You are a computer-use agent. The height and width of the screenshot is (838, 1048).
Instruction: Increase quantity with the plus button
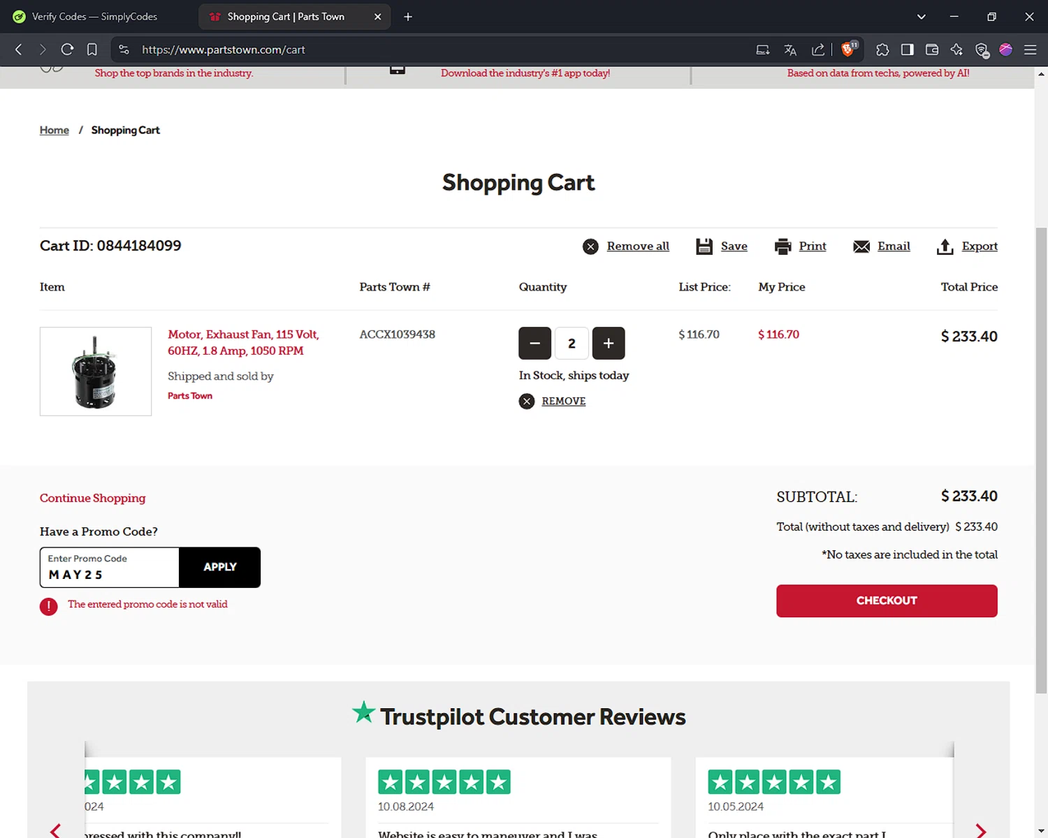tap(609, 343)
